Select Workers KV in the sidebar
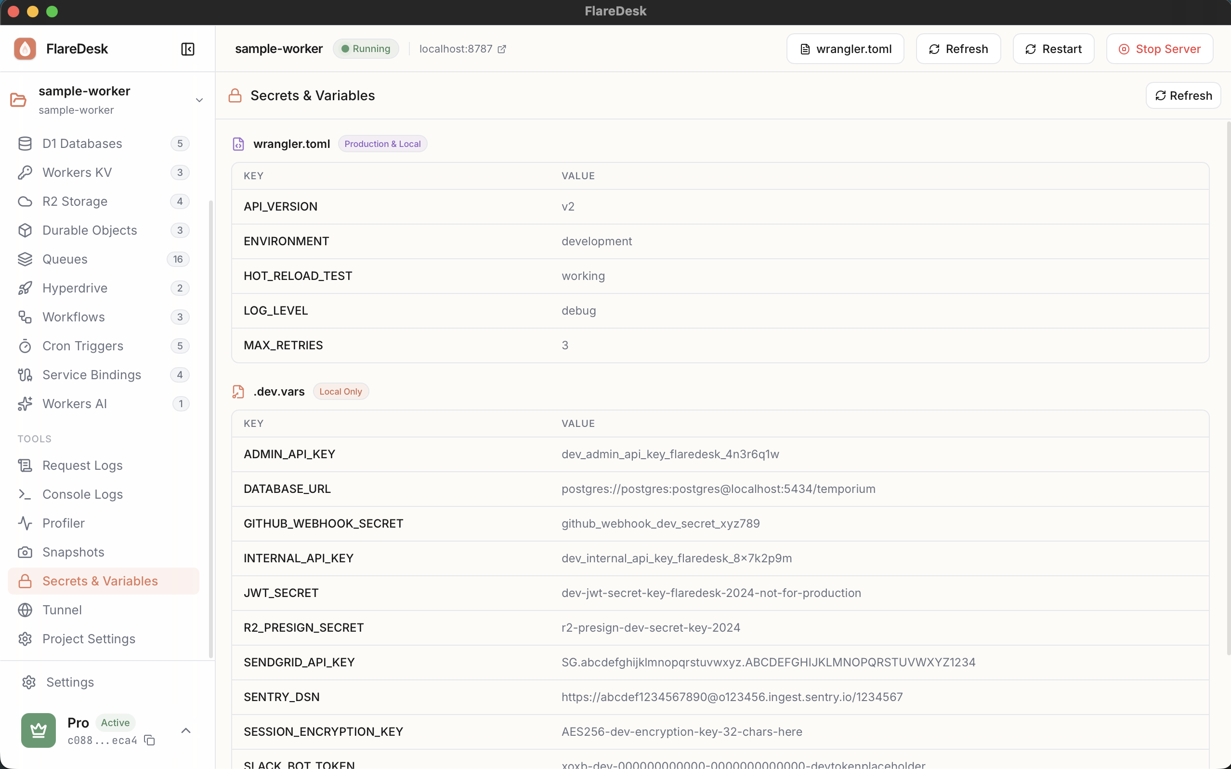The image size is (1231, 769). click(x=77, y=172)
